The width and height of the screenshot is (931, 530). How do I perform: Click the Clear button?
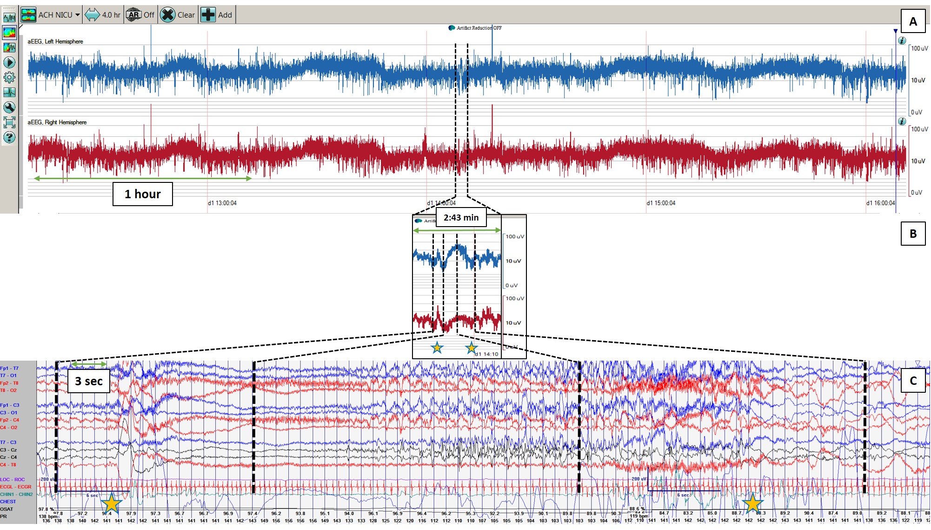[178, 15]
